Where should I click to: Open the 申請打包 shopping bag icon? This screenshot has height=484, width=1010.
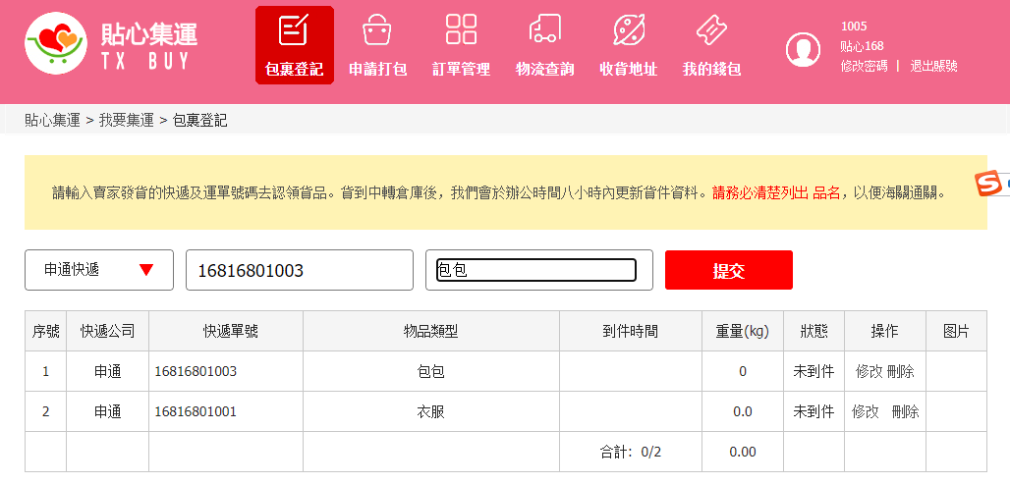click(x=377, y=30)
